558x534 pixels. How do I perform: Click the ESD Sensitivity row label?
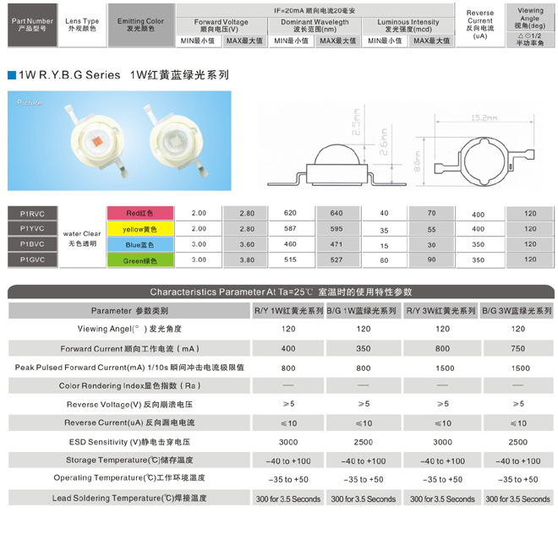[129, 442]
